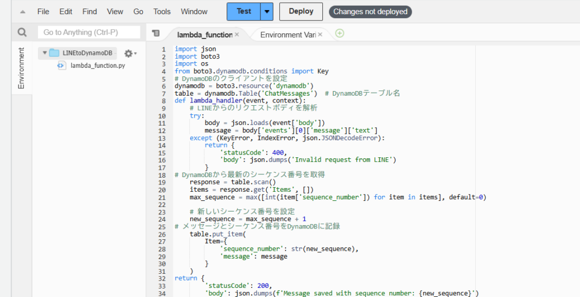
Task: Click line number 32 in the gutter
Action: pyautogui.click(x=162, y=278)
